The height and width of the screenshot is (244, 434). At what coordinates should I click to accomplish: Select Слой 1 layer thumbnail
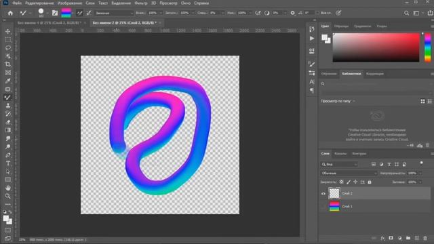(x=334, y=206)
